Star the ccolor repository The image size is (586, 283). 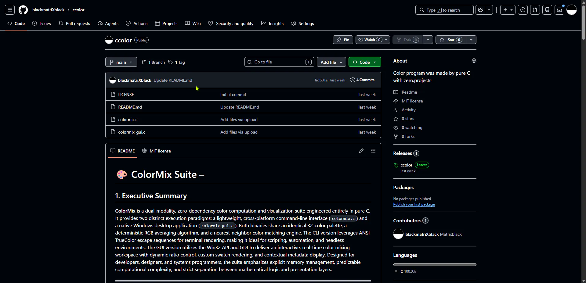click(451, 40)
